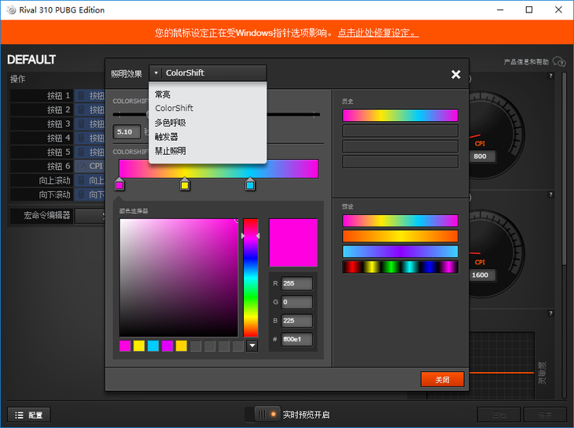Adjust the vertical hue slider
Viewport: 574px width, 428px height.
coord(251,278)
